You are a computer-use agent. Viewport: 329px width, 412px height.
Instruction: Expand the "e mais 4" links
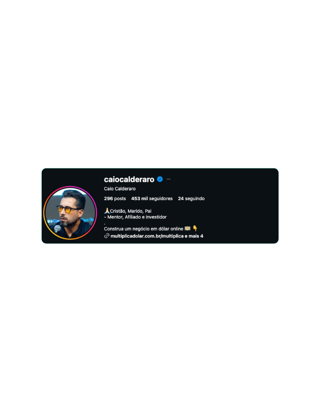tap(194, 236)
